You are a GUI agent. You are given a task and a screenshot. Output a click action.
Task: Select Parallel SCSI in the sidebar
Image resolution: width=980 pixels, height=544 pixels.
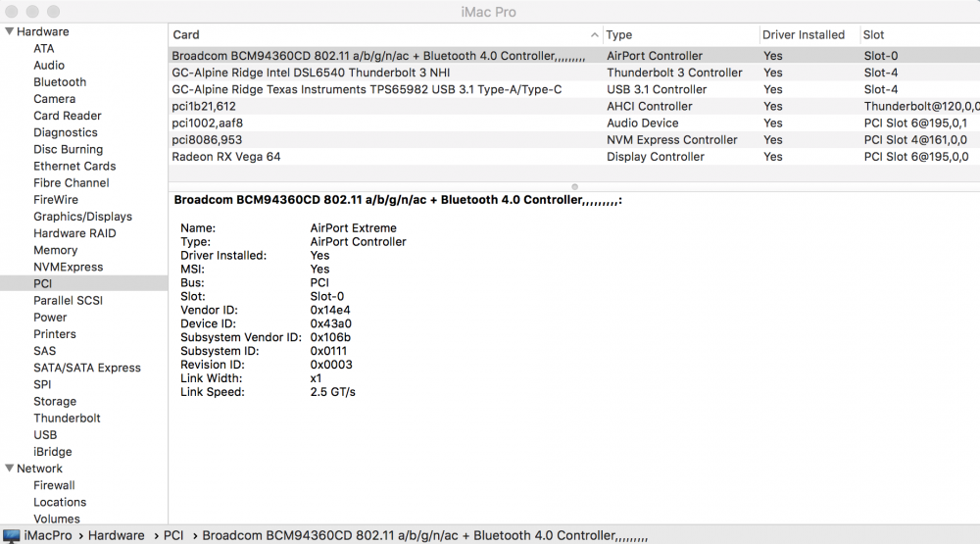pyautogui.click(x=69, y=300)
